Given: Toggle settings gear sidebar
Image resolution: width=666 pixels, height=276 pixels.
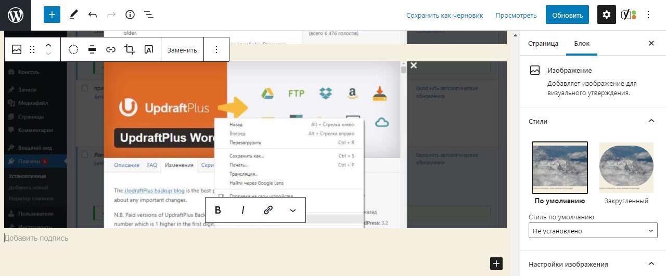Looking at the screenshot, I should point(606,15).
